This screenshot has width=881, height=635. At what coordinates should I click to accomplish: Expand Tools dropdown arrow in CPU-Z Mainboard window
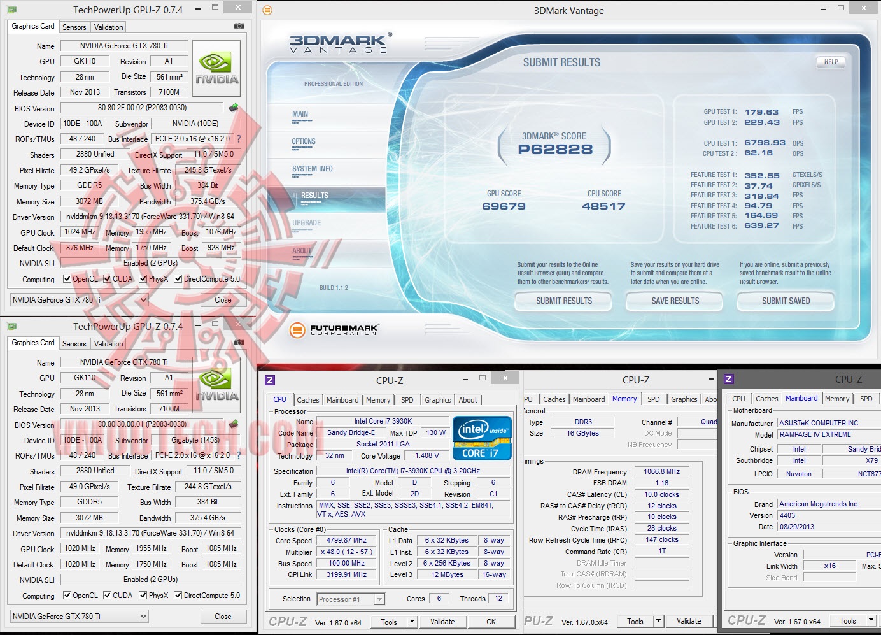871,620
